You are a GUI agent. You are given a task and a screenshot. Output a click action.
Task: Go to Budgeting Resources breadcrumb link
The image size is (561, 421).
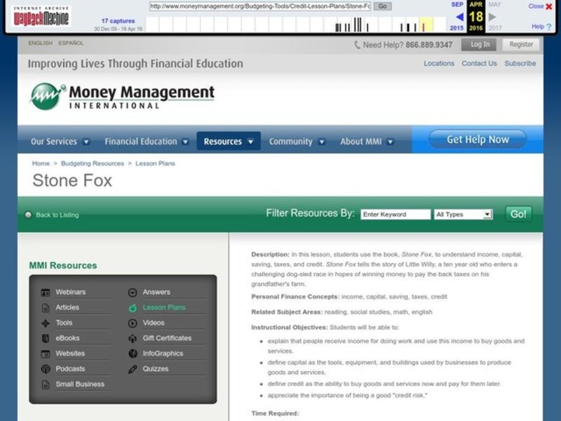[93, 163]
